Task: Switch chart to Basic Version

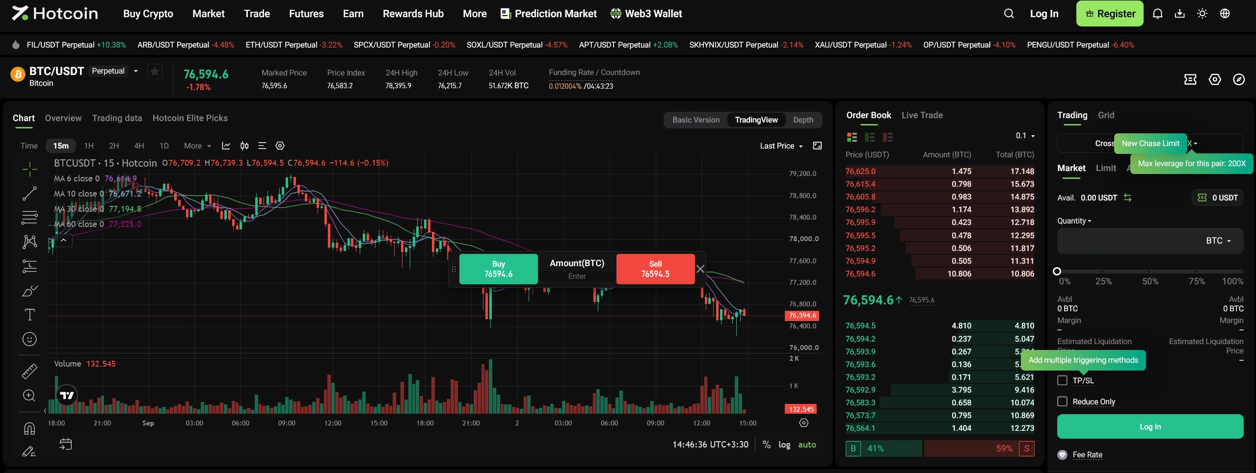Action: pos(695,120)
